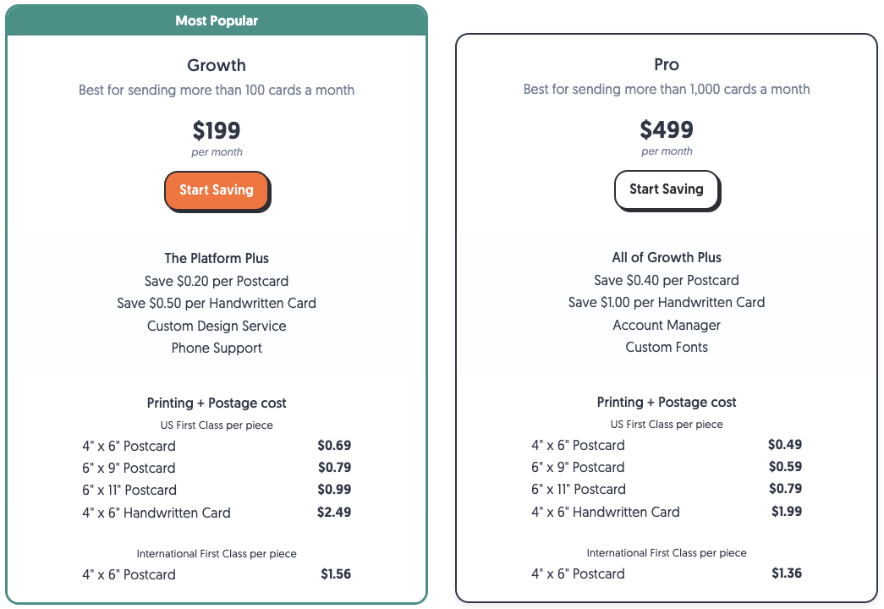
Task: Click the Phone Support feature text
Action: coord(217,348)
